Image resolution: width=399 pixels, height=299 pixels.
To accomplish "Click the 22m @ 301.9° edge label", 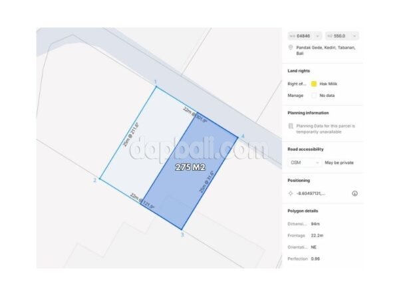I will (x=195, y=115).
